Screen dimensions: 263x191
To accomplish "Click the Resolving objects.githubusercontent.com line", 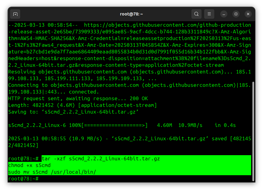I will point(130,75).
